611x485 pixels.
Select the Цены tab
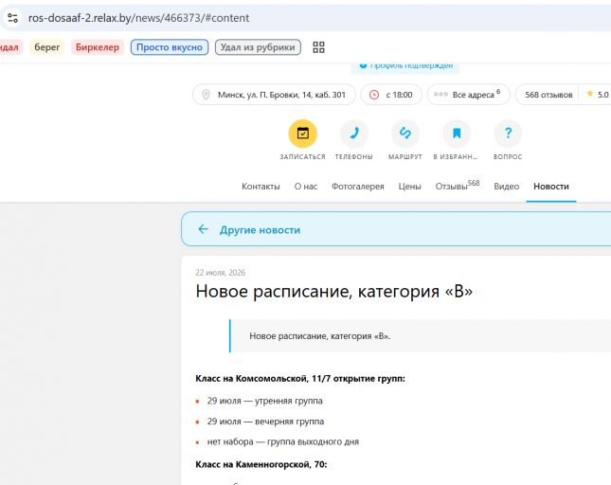409,187
